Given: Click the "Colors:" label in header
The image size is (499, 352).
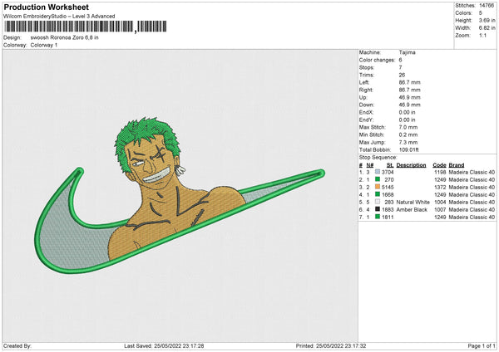Looking at the screenshot, I should point(464,13).
